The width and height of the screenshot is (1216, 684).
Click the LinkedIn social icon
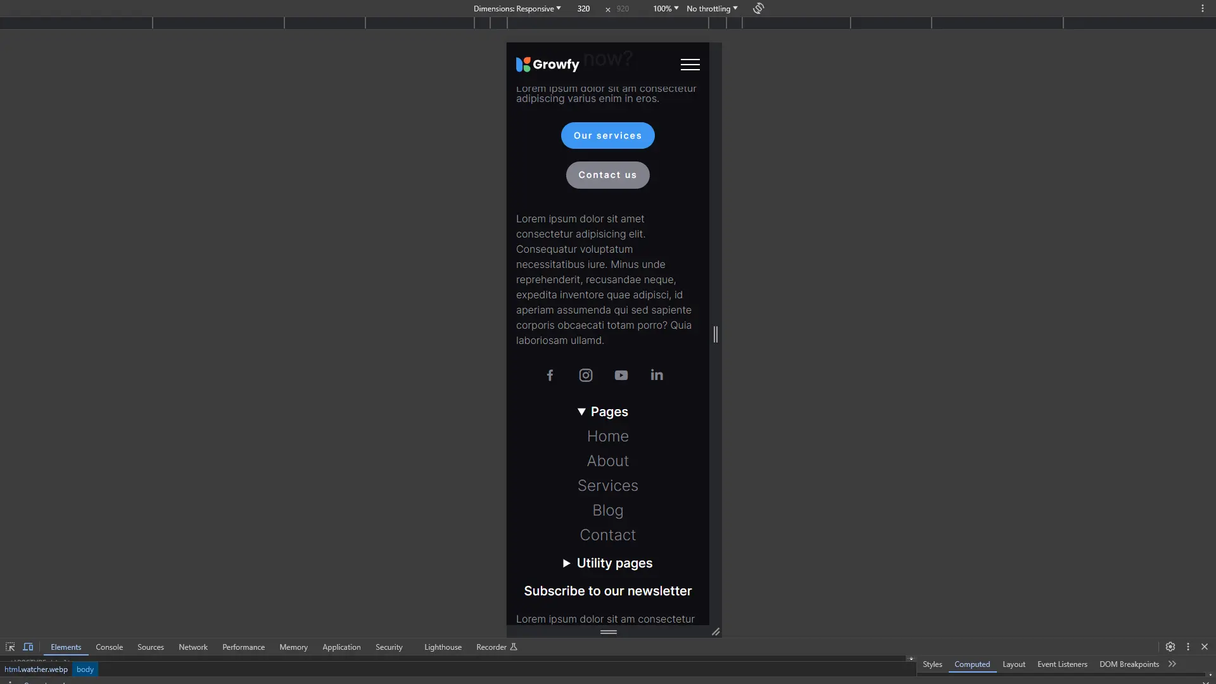click(656, 375)
